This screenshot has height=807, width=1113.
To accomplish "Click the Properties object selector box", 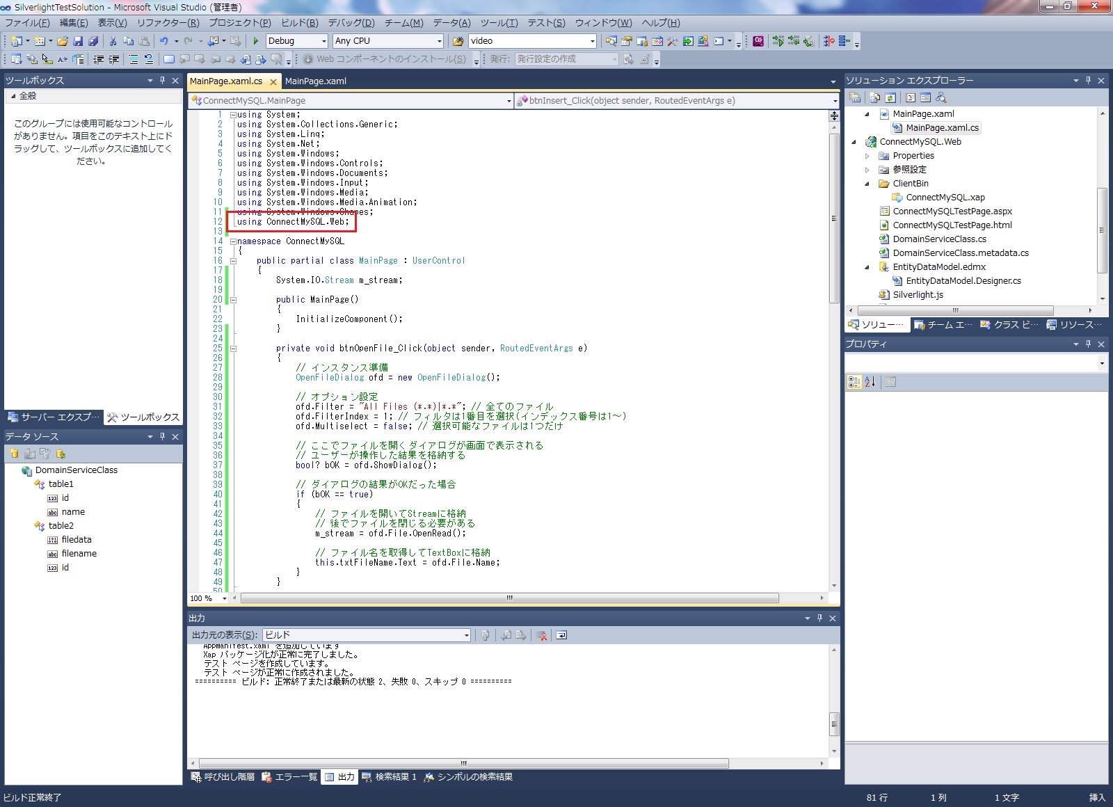I will (976, 362).
